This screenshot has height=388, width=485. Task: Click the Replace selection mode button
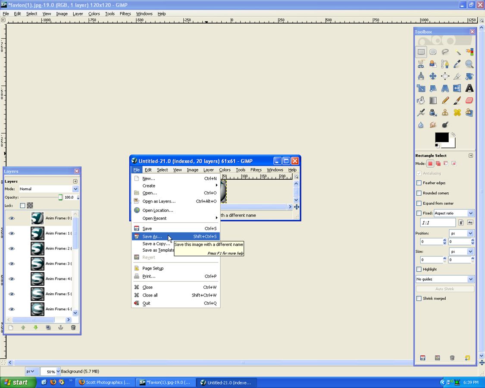pyautogui.click(x=430, y=163)
